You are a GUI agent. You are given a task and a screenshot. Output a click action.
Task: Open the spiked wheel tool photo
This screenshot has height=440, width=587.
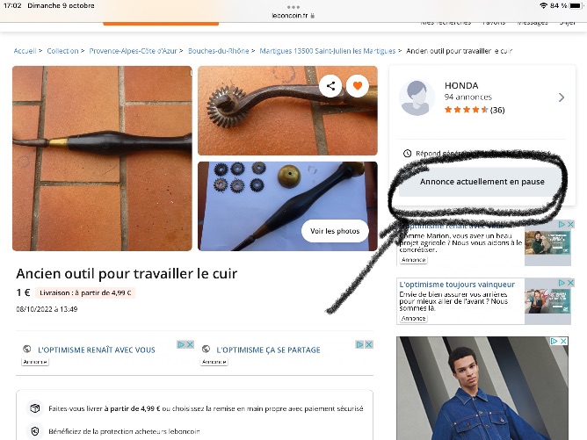[x=287, y=111]
